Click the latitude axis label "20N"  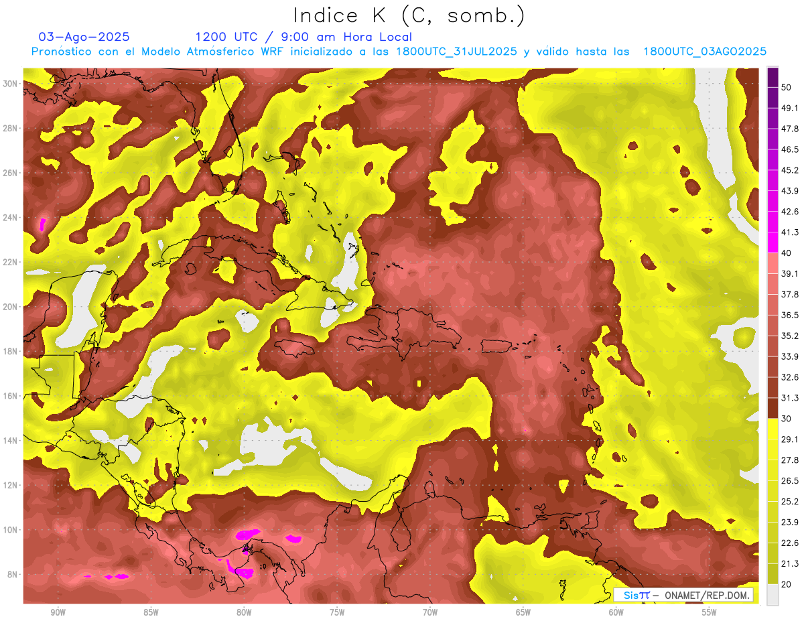[10, 307]
